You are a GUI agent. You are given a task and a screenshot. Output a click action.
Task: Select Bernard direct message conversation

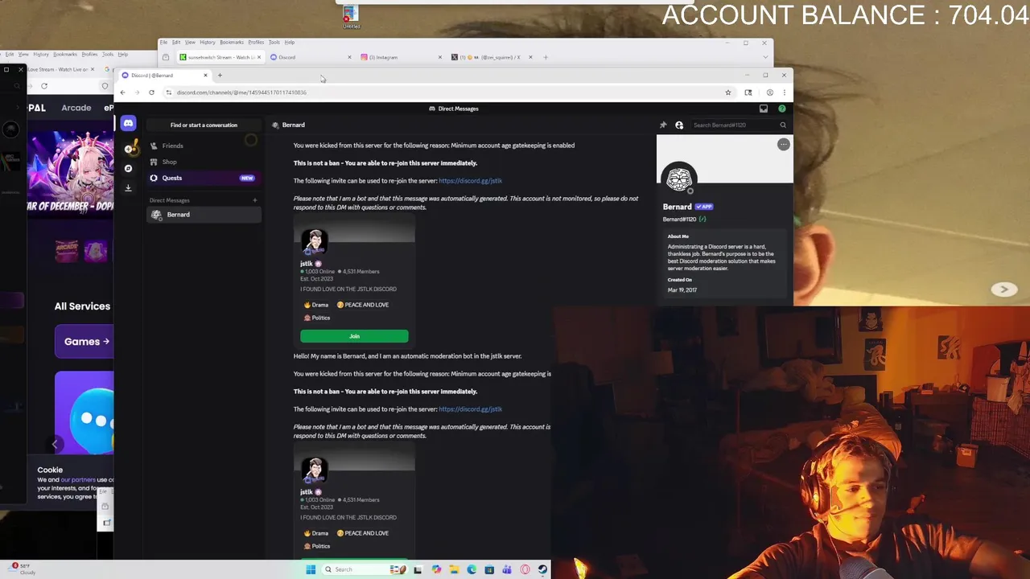point(204,215)
